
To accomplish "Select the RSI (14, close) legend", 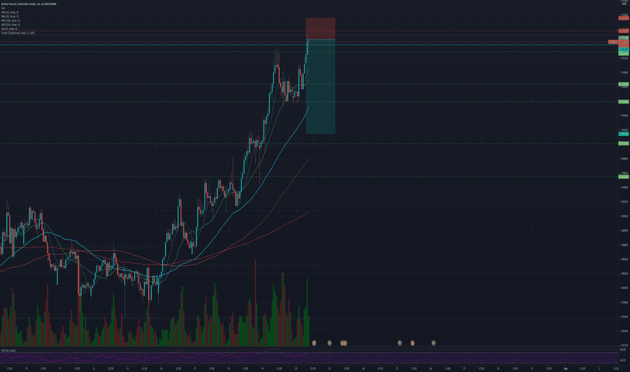I will click(x=8, y=350).
